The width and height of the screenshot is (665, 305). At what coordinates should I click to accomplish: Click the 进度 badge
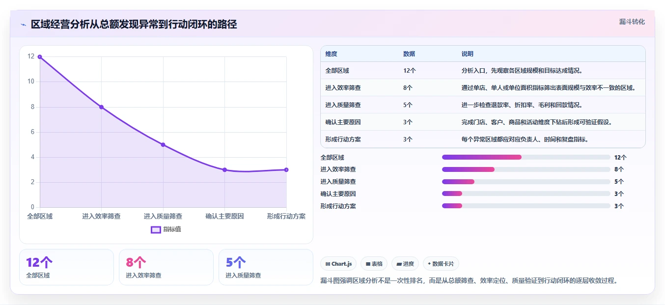click(405, 264)
